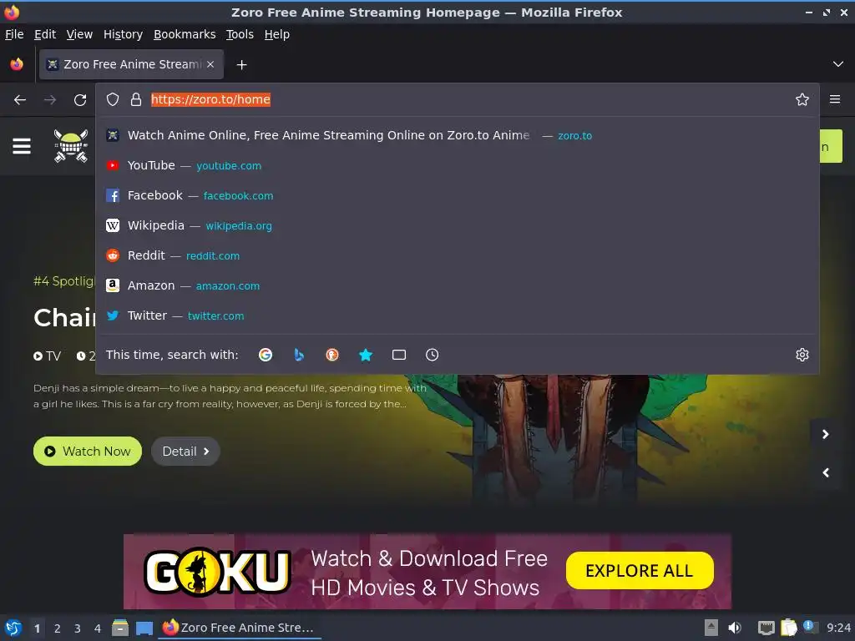855x641 pixels.
Task: Open the Tools menu
Action: tap(240, 34)
